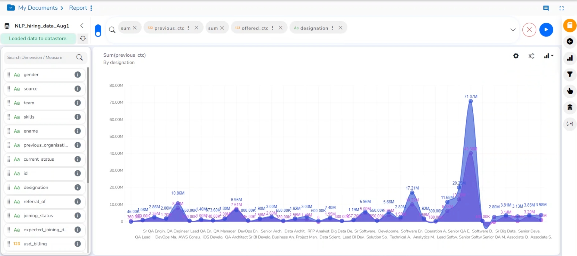Open comments icon in top bar
The width and height of the screenshot is (577, 256).
point(546,8)
